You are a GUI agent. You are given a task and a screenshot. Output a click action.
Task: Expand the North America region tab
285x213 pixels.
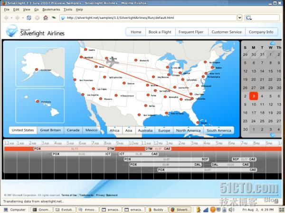click(x=188, y=131)
